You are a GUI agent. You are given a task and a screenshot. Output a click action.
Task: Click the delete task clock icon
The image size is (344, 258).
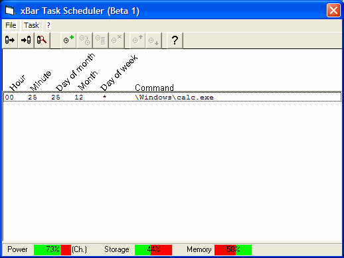point(116,40)
